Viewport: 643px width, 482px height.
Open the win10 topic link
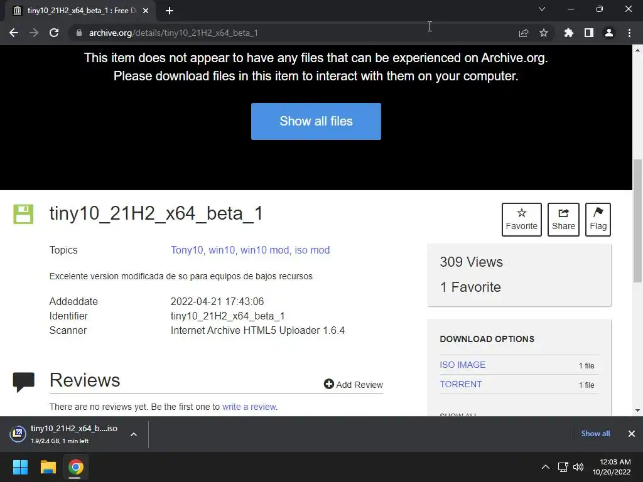tap(222, 250)
